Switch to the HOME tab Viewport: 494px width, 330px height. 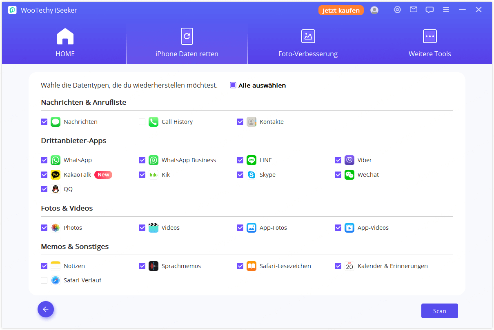point(65,43)
